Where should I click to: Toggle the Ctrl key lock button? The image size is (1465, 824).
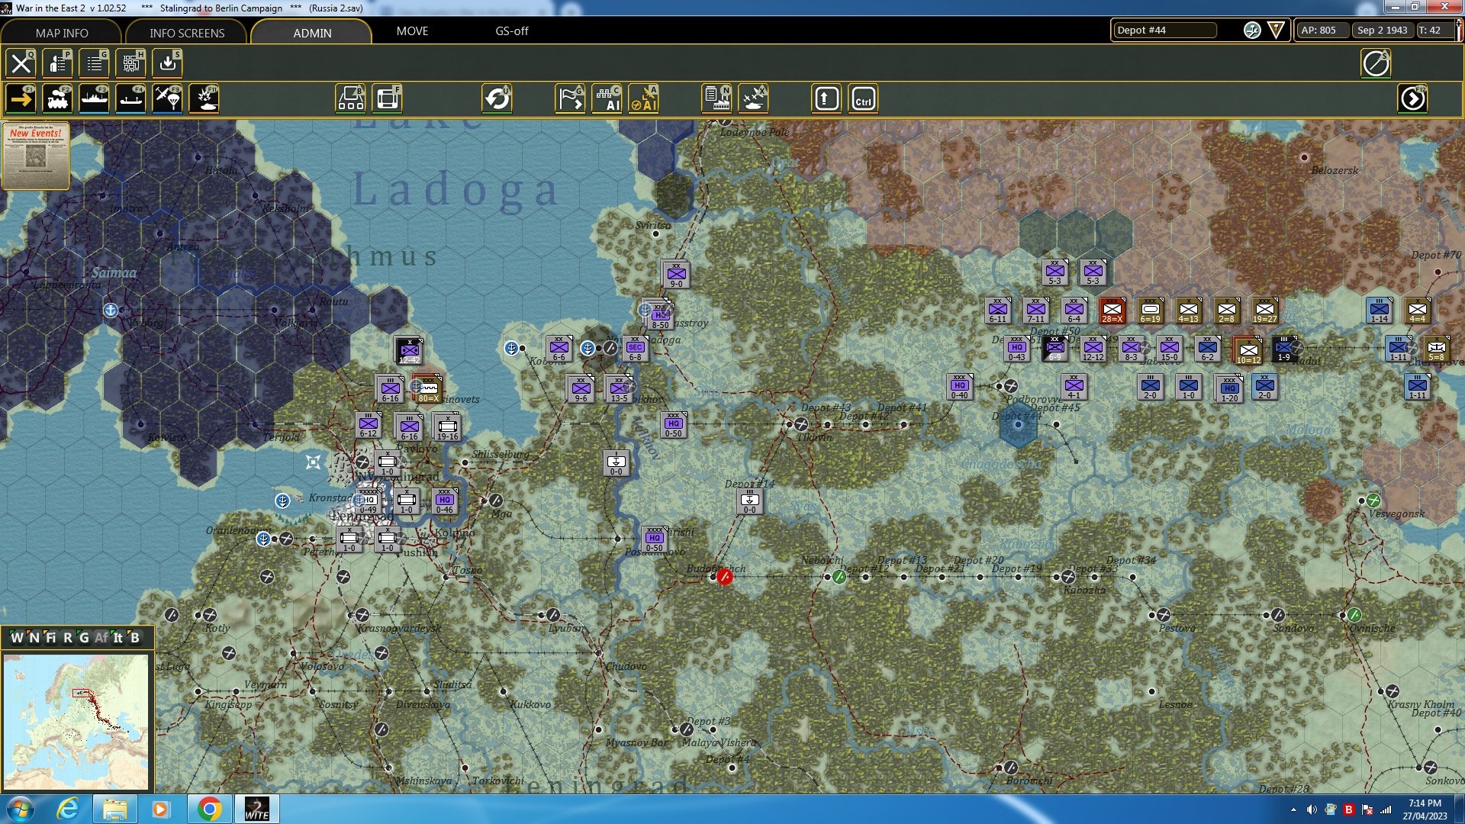point(863,99)
